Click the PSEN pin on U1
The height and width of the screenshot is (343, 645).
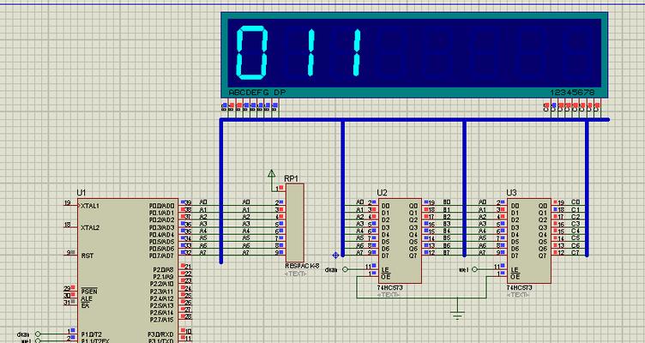[89, 292]
